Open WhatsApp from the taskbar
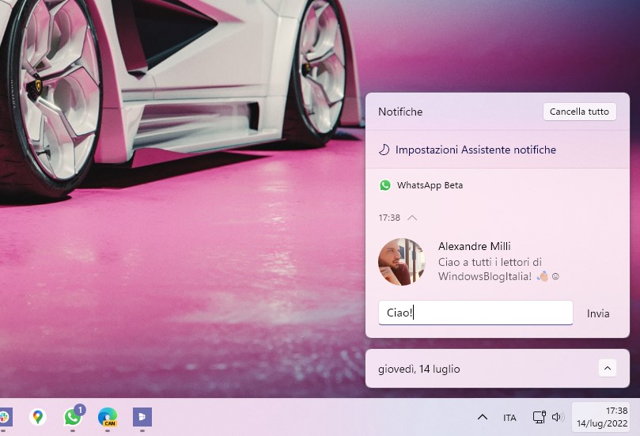 (73, 417)
